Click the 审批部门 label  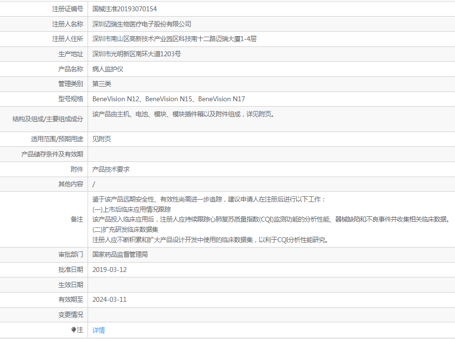(71, 254)
